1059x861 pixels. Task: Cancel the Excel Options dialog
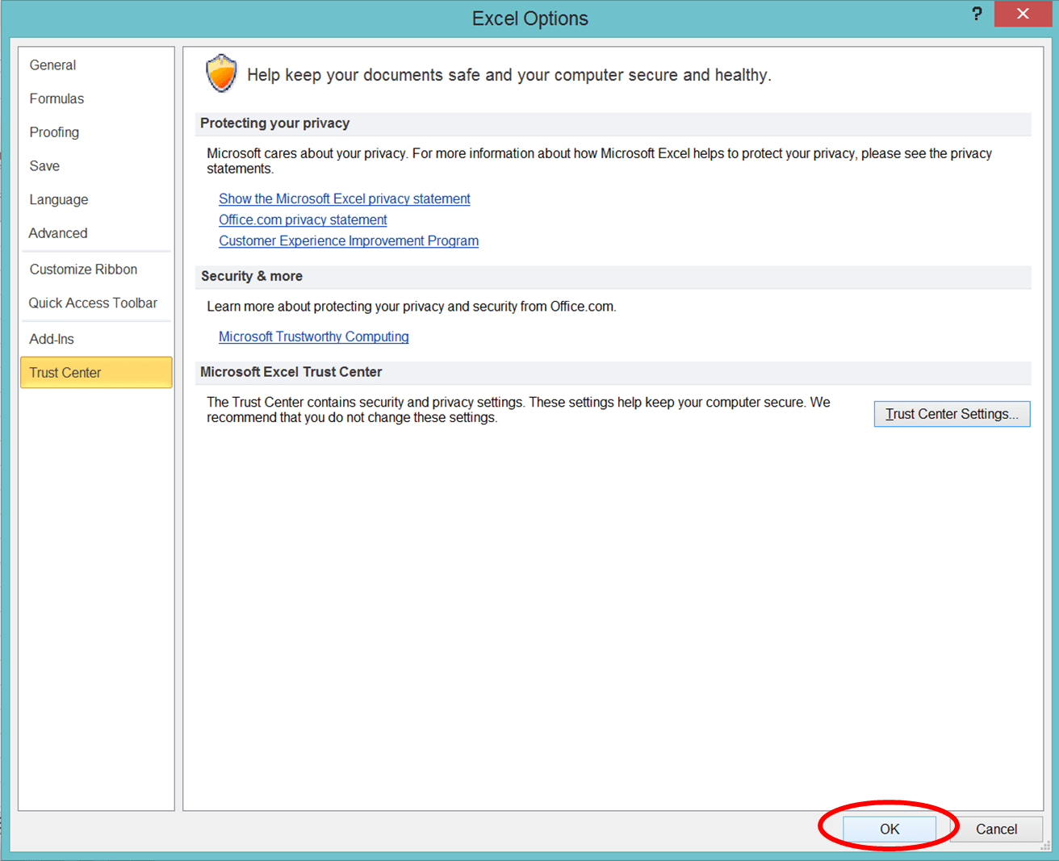click(996, 829)
